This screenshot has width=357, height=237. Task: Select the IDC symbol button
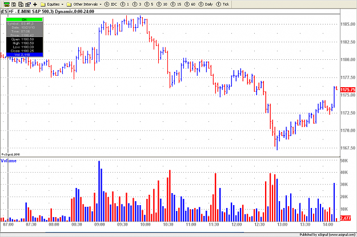point(111,4)
